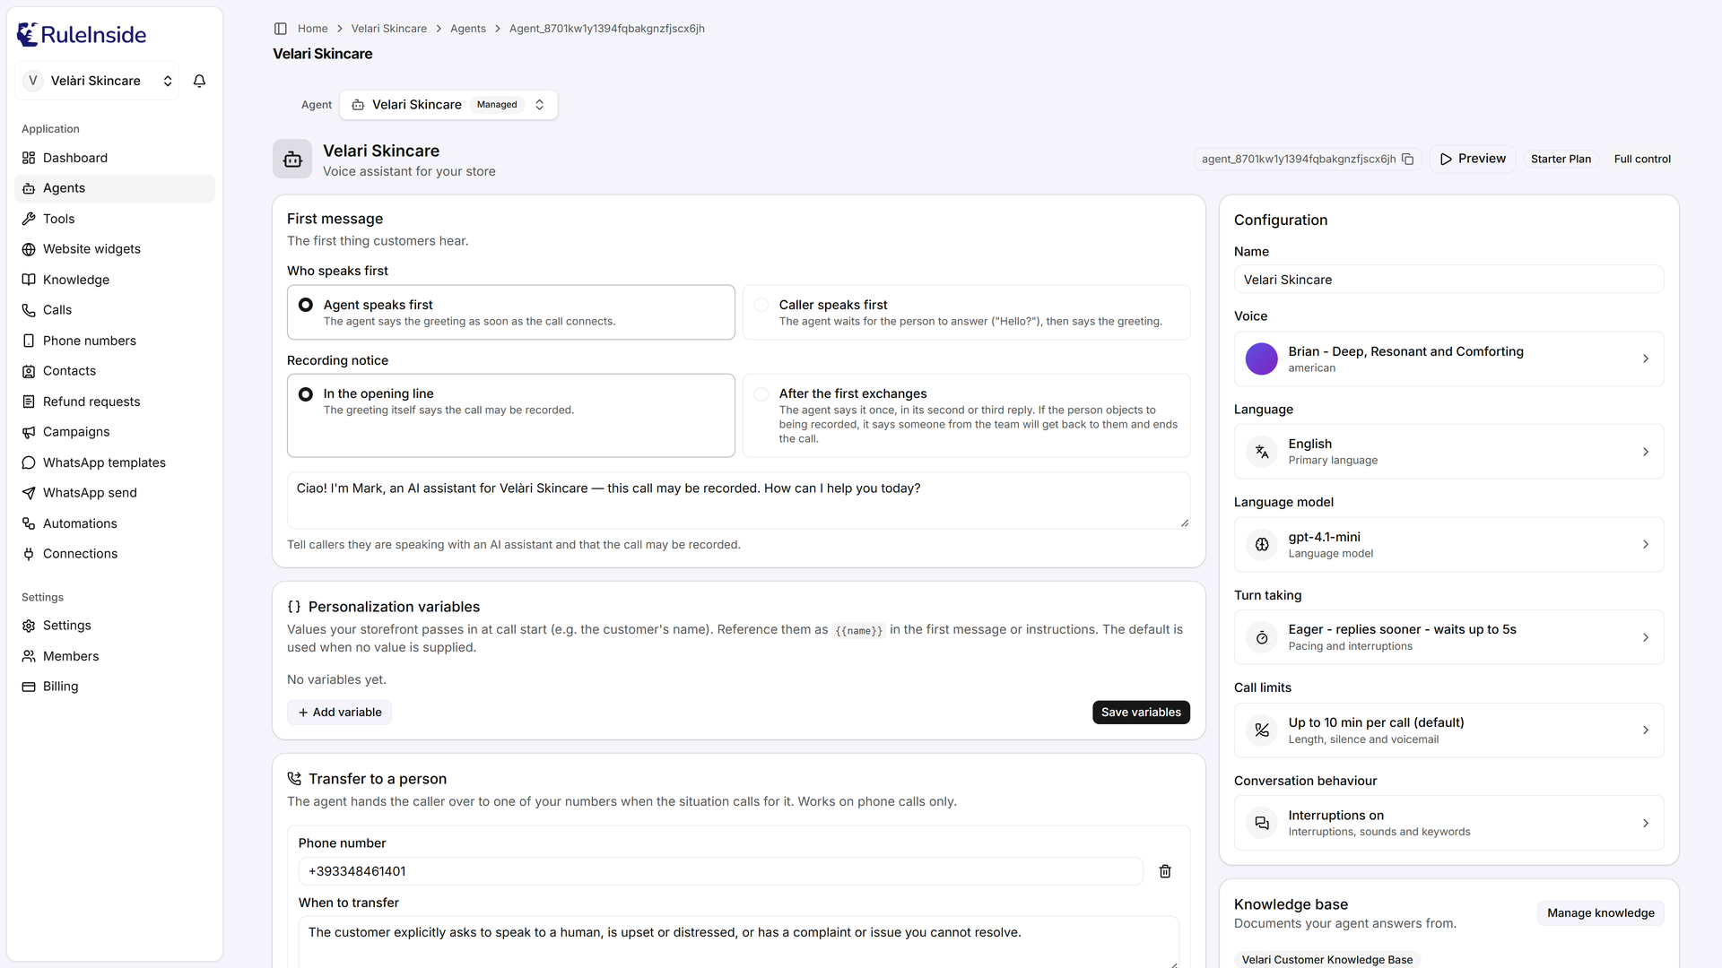
Task: Select Agent speaks first option
Action: point(511,312)
